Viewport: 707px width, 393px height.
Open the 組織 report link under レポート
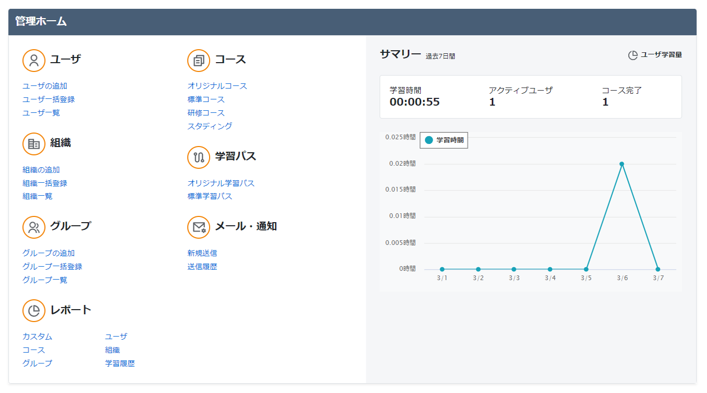click(112, 350)
